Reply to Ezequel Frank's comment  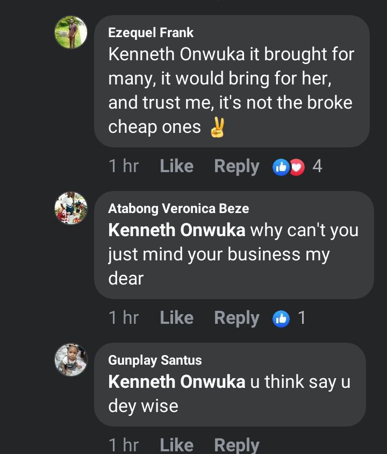(236, 167)
